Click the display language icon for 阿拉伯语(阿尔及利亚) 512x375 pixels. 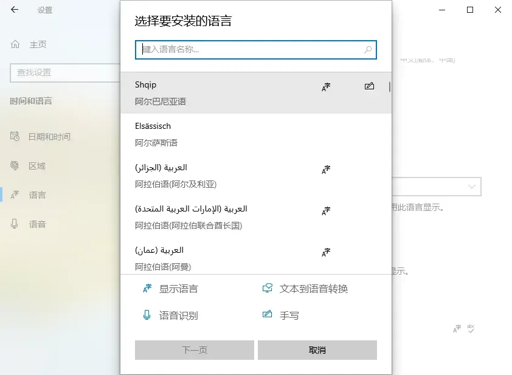[x=326, y=170]
